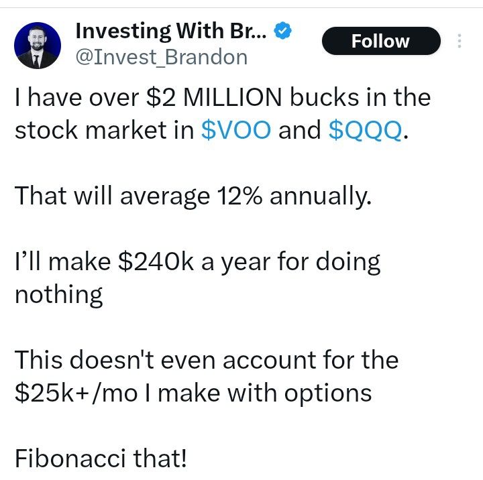The width and height of the screenshot is (483, 480).
Task: Click the @Invest_Brandon handle
Action: [162, 57]
